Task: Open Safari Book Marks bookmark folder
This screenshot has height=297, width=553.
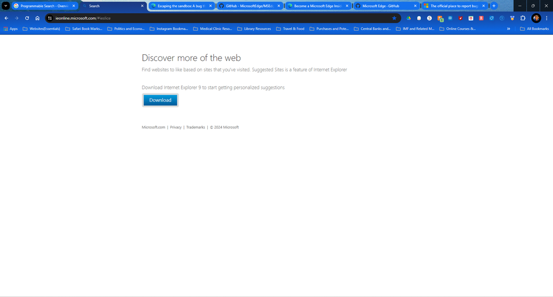Action: click(84, 29)
